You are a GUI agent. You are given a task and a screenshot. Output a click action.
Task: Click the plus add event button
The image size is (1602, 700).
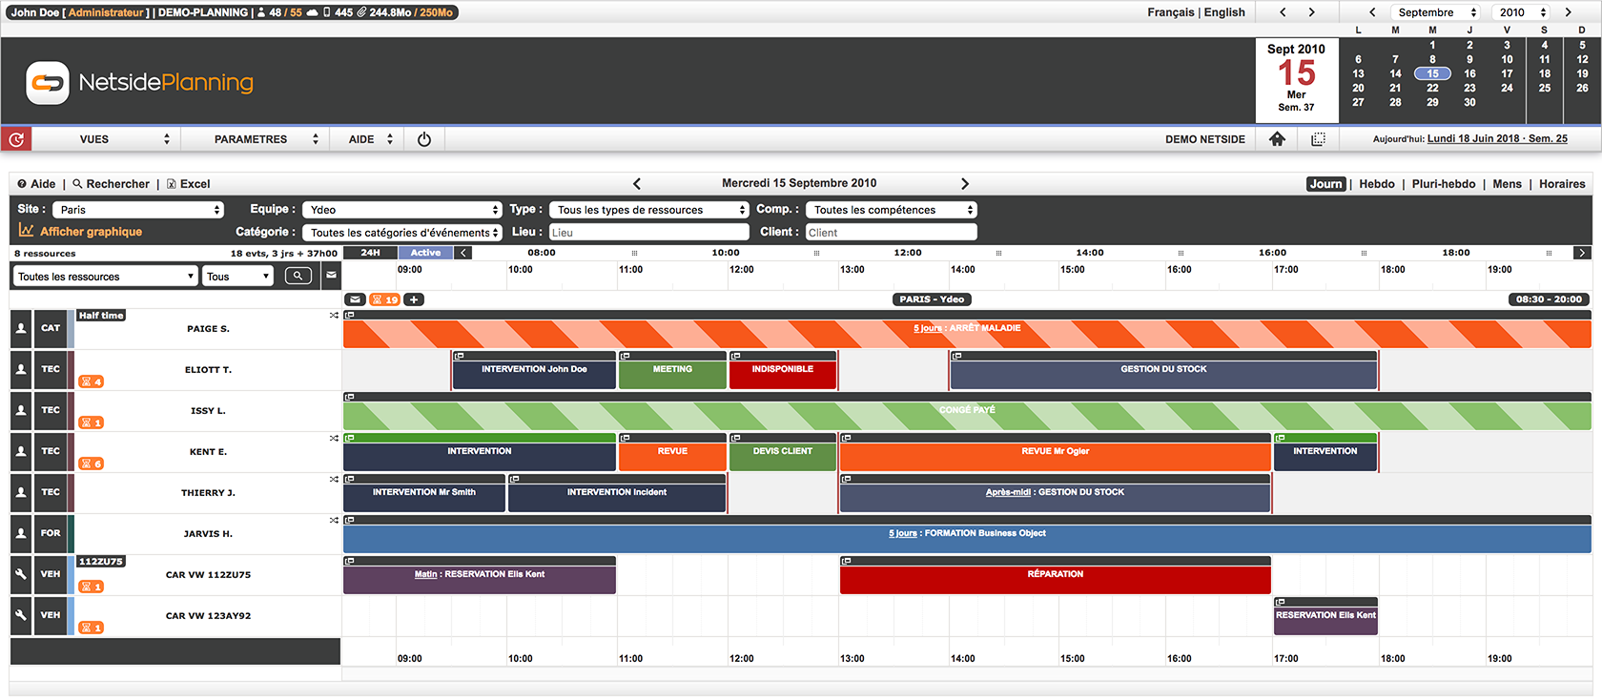414,299
